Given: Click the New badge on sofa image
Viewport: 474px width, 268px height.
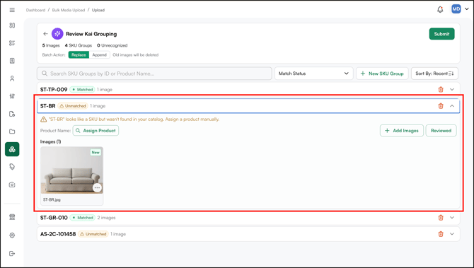Looking at the screenshot, I should tap(96, 152).
